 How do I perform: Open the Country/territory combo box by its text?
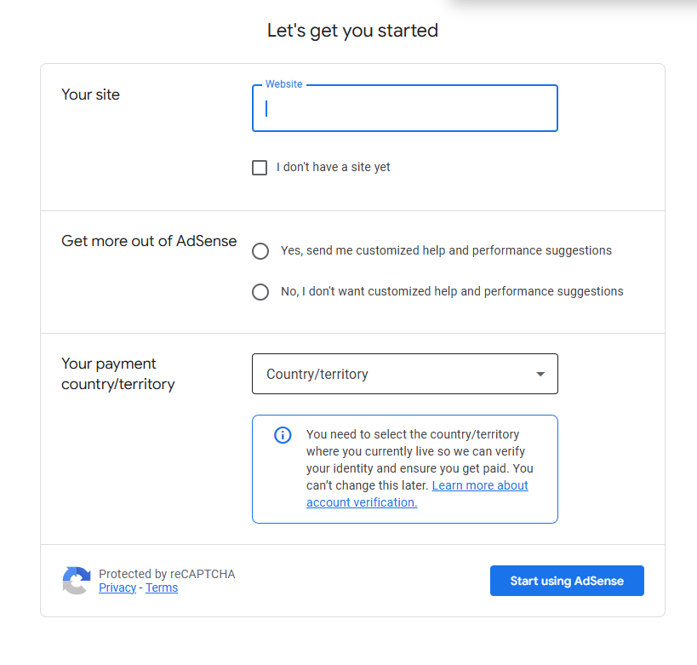point(317,375)
